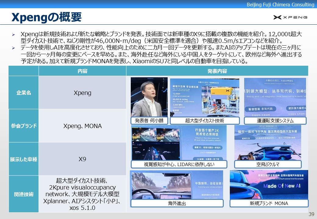Image resolution: width=317 pixels, height=219 pixels.
Task: Click the 'X9' vehicle model cell
Action: tap(83, 159)
